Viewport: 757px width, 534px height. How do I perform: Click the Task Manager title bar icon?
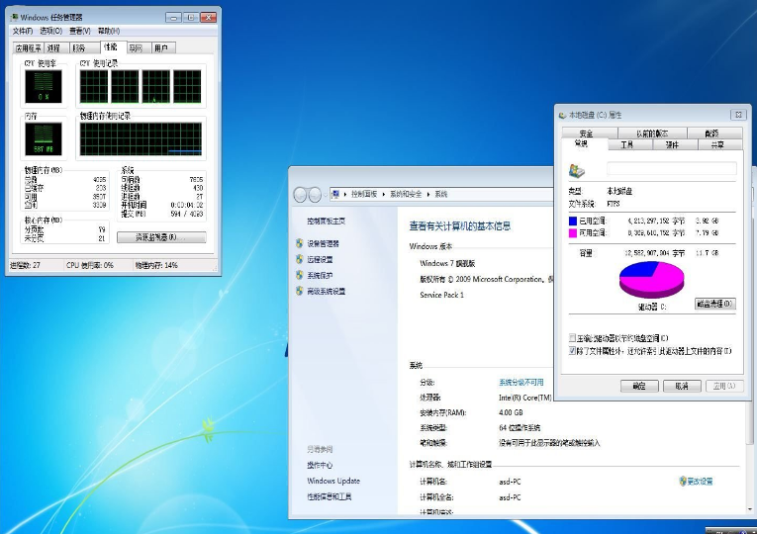click(x=14, y=17)
